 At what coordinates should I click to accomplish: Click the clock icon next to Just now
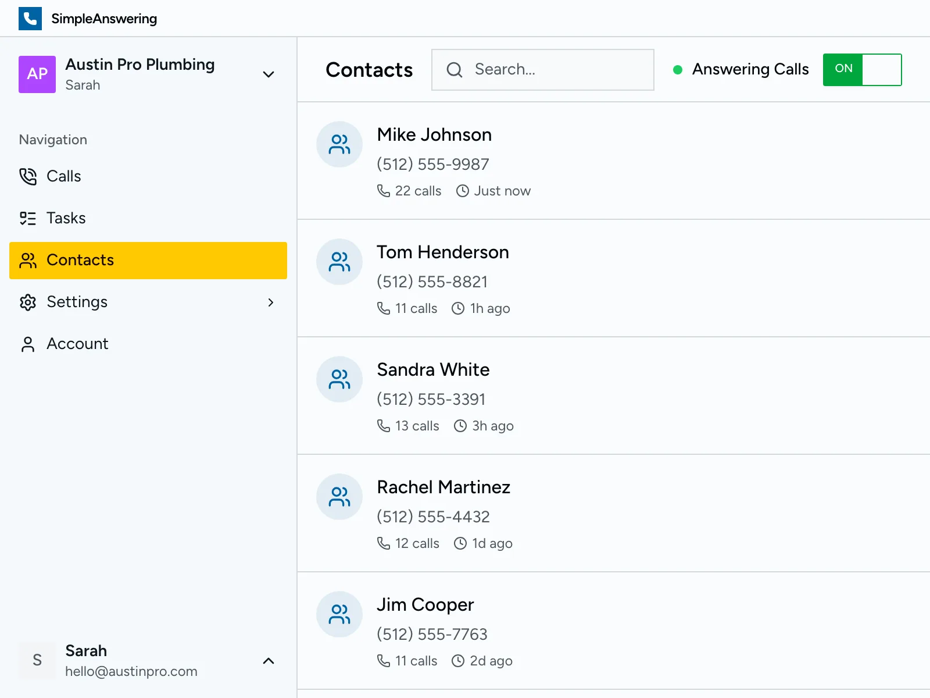coord(462,190)
